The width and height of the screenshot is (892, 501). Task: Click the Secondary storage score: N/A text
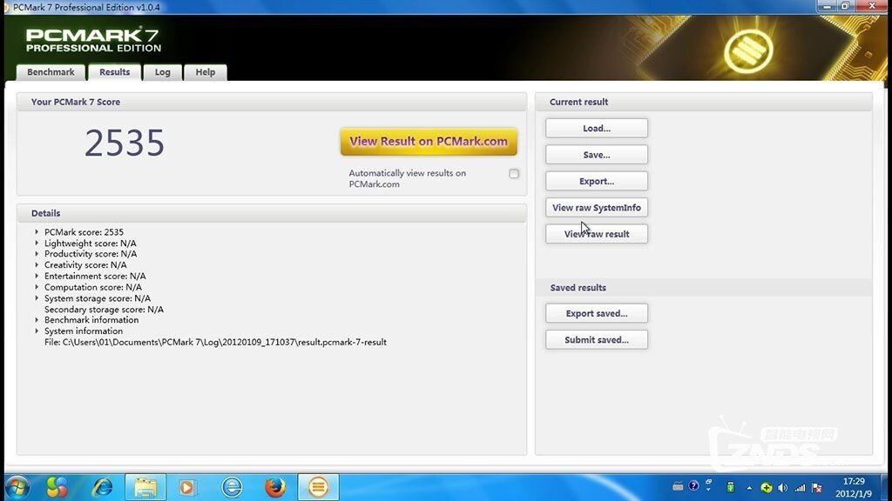(105, 310)
